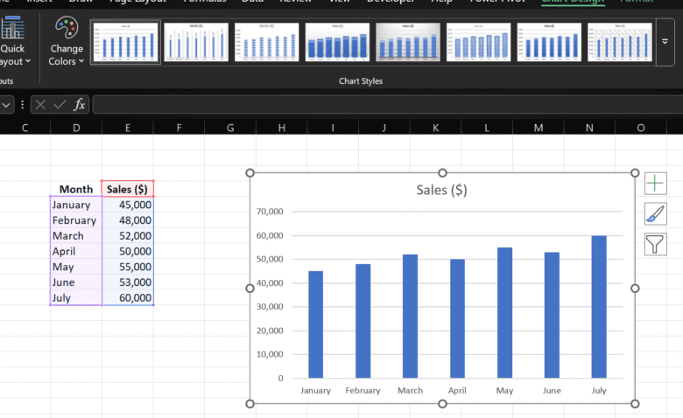
Task: Select the 53,000 sales cell
Action: [128, 282]
